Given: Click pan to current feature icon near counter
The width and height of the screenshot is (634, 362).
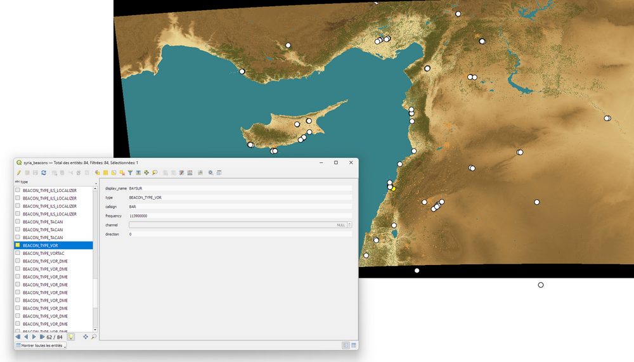Looking at the screenshot, I should tap(86, 337).
